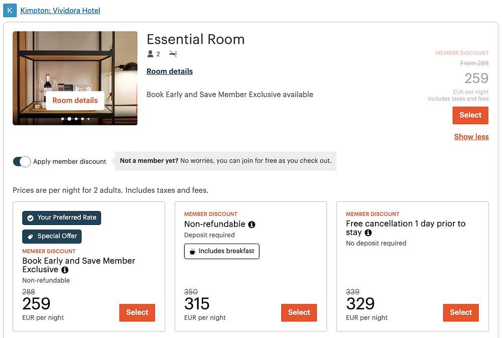
Task: Select the 329 EUR Free cancellation rate
Action: tap(461, 313)
